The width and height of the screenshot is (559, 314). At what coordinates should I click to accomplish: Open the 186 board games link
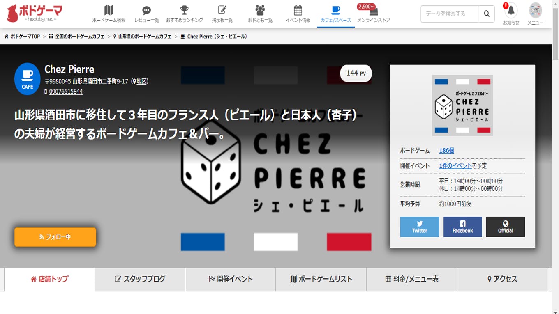[446, 151]
